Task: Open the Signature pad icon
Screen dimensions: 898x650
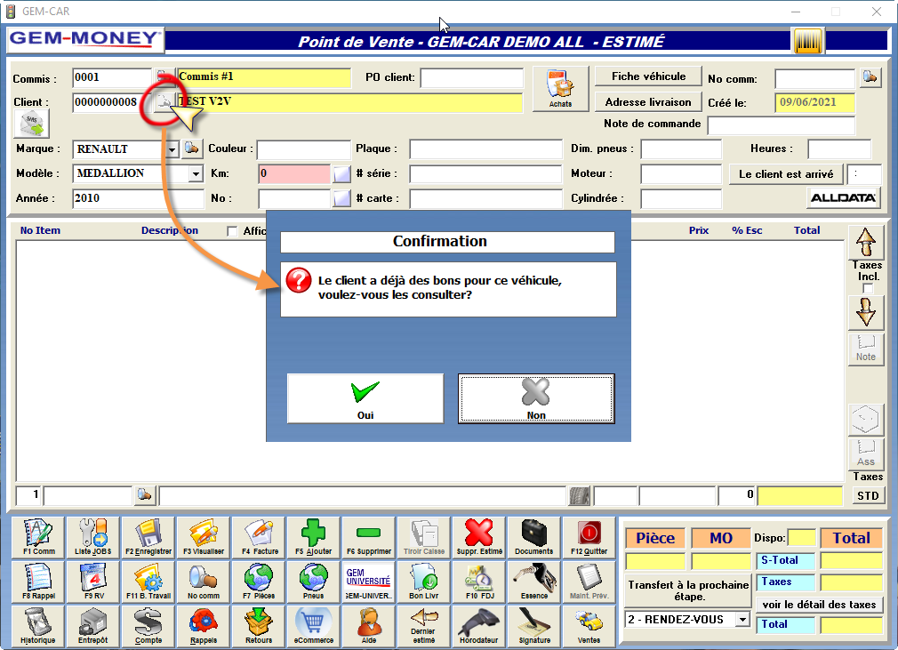Action: pos(533,626)
